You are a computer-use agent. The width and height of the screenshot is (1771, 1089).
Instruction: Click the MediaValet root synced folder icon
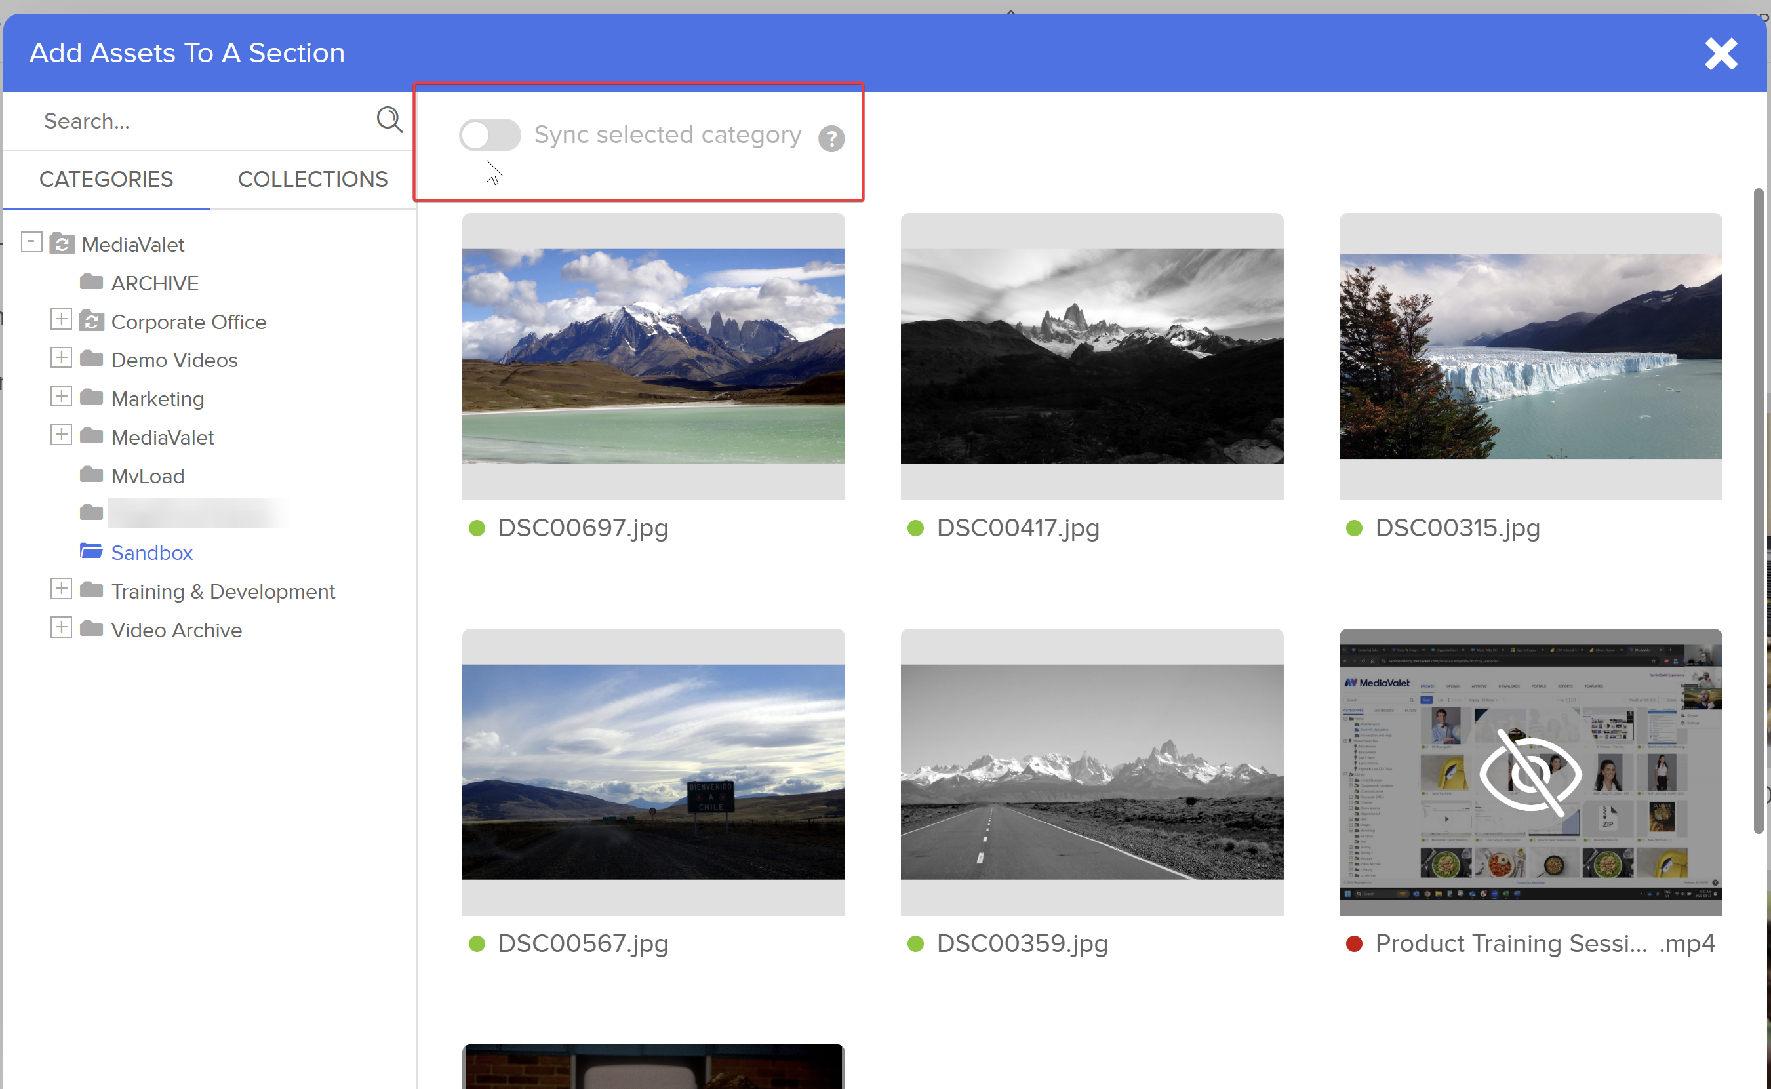coord(62,243)
